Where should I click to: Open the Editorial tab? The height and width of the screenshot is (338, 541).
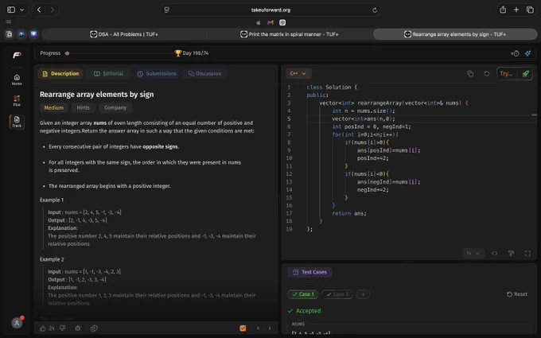108,73
